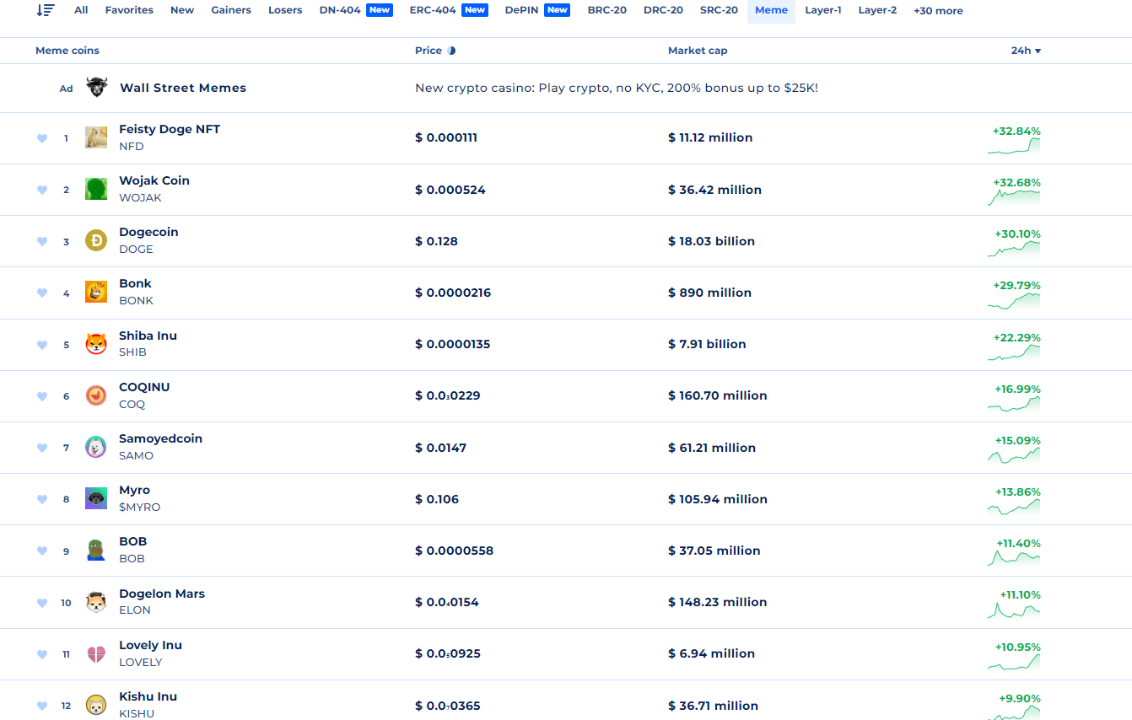Click the Shiba Inu coin logo

tap(96, 344)
